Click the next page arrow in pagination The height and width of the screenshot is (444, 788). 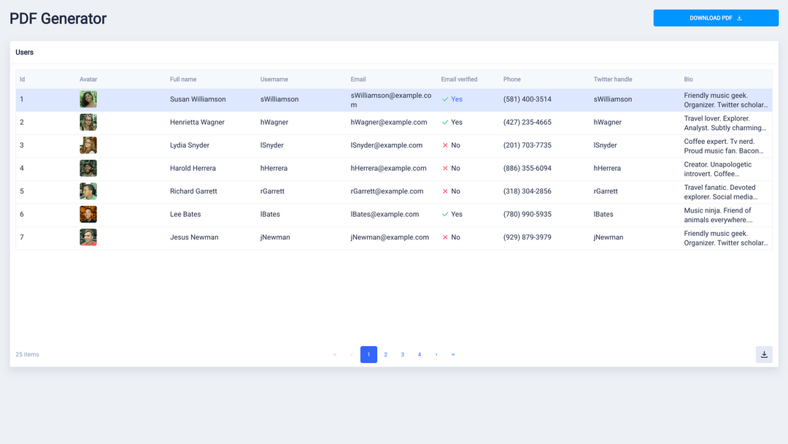(436, 354)
